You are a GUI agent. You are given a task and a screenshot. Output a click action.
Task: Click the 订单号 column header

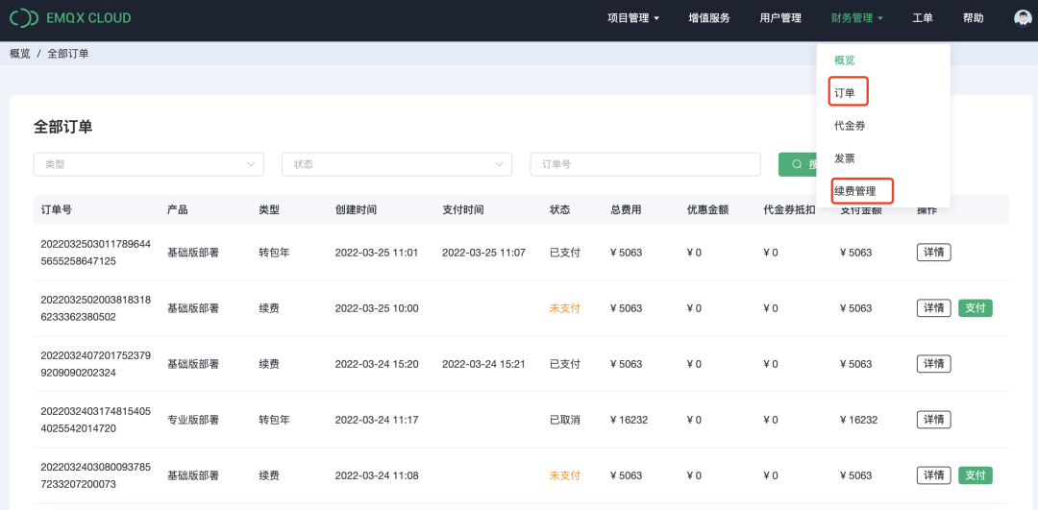pyautogui.click(x=57, y=209)
